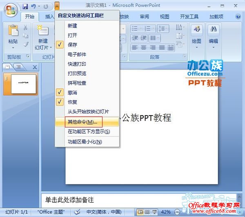Uncheck 撤消 in the customize menu
245x217 pixels.
(87, 92)
